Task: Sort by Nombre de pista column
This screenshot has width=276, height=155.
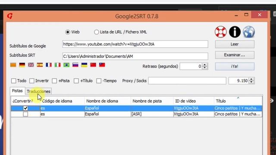Action: click(x=152, y=101)
